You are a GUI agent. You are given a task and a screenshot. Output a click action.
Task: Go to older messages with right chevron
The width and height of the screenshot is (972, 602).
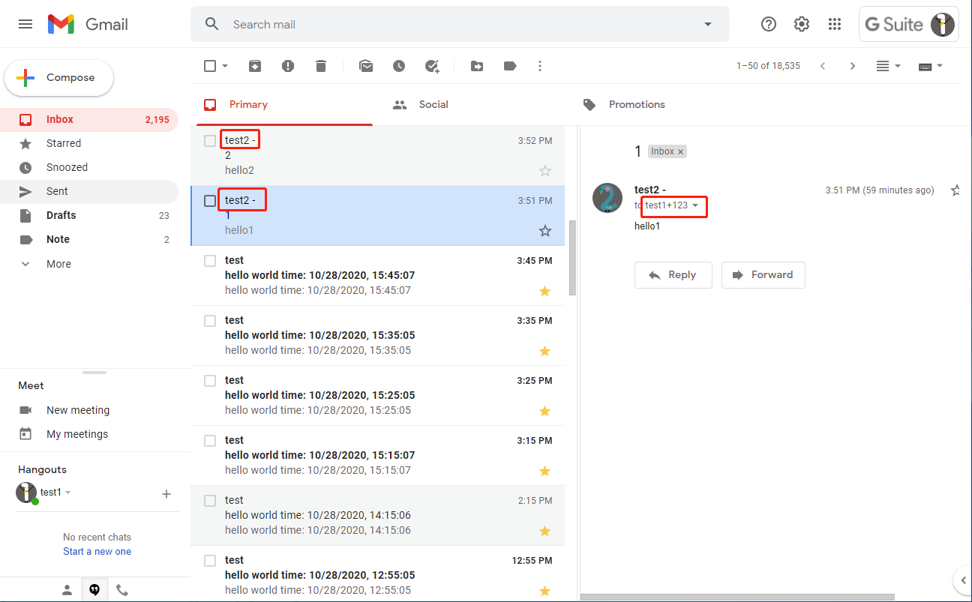[x=853, y=66]
